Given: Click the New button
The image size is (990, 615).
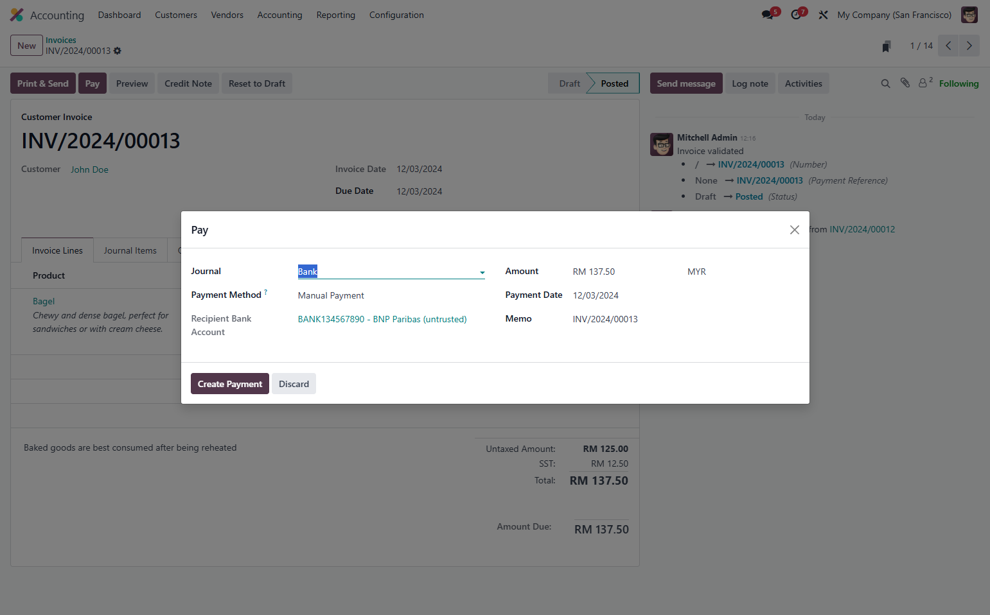Looking at the screenshot, I should pyautogui.click(x=26, y=46).
